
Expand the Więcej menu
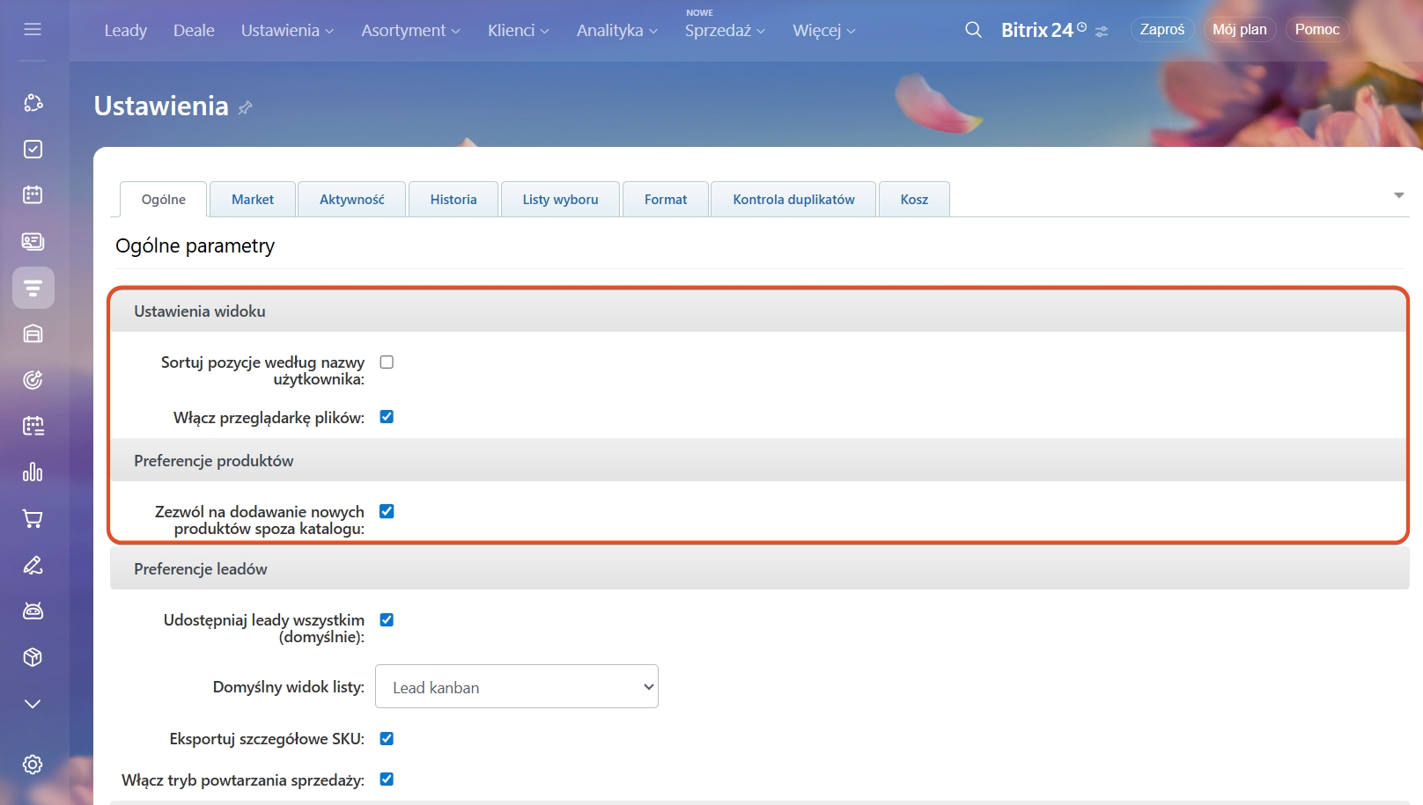(823, 31)
